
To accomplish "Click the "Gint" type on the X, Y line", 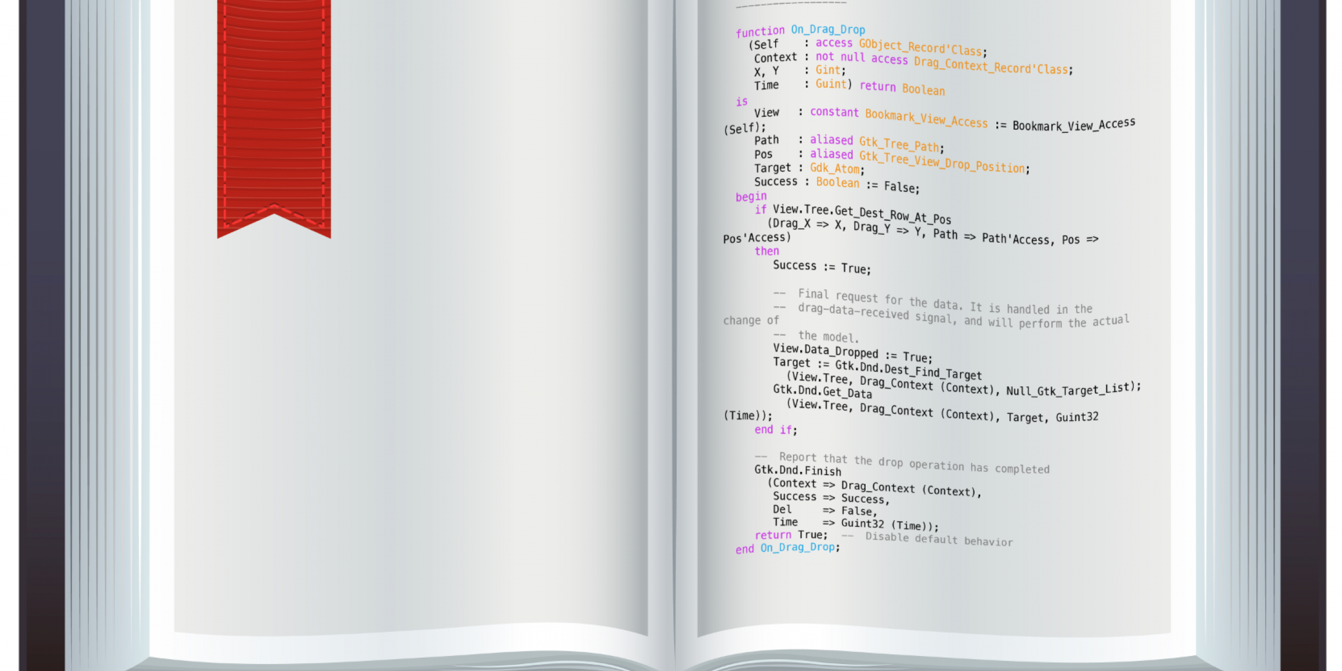I will [x=828, y=70].
